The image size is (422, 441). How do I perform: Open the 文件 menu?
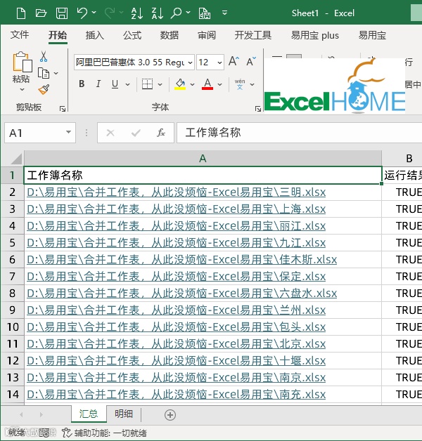(20, 35)
